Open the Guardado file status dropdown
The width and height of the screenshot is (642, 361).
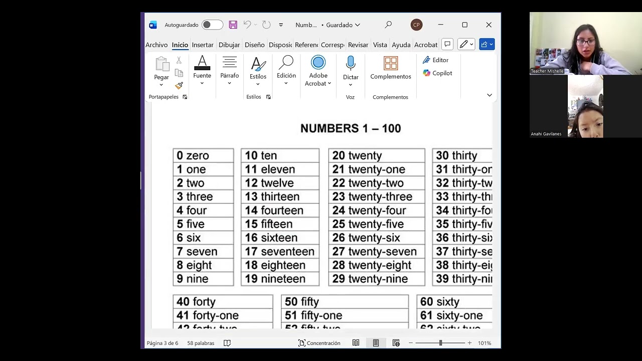tap(343, 25)
